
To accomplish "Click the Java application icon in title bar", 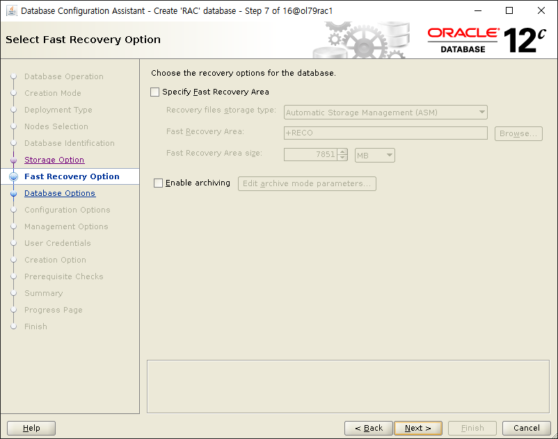I will (x=12, y=10).
